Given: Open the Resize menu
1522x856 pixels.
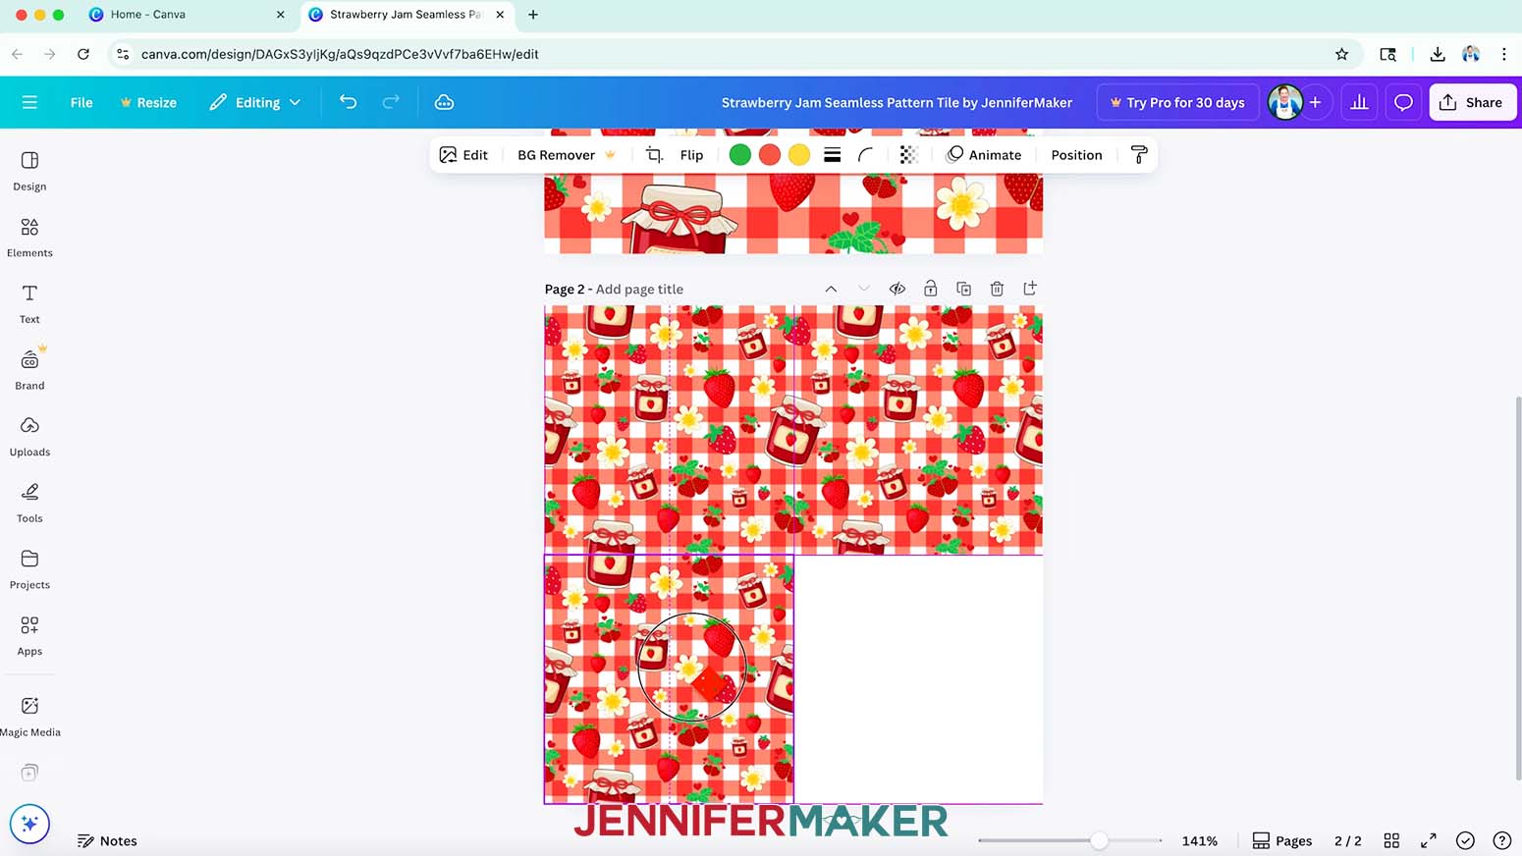Looking at the screenshot, I should [x=148, y=102].
